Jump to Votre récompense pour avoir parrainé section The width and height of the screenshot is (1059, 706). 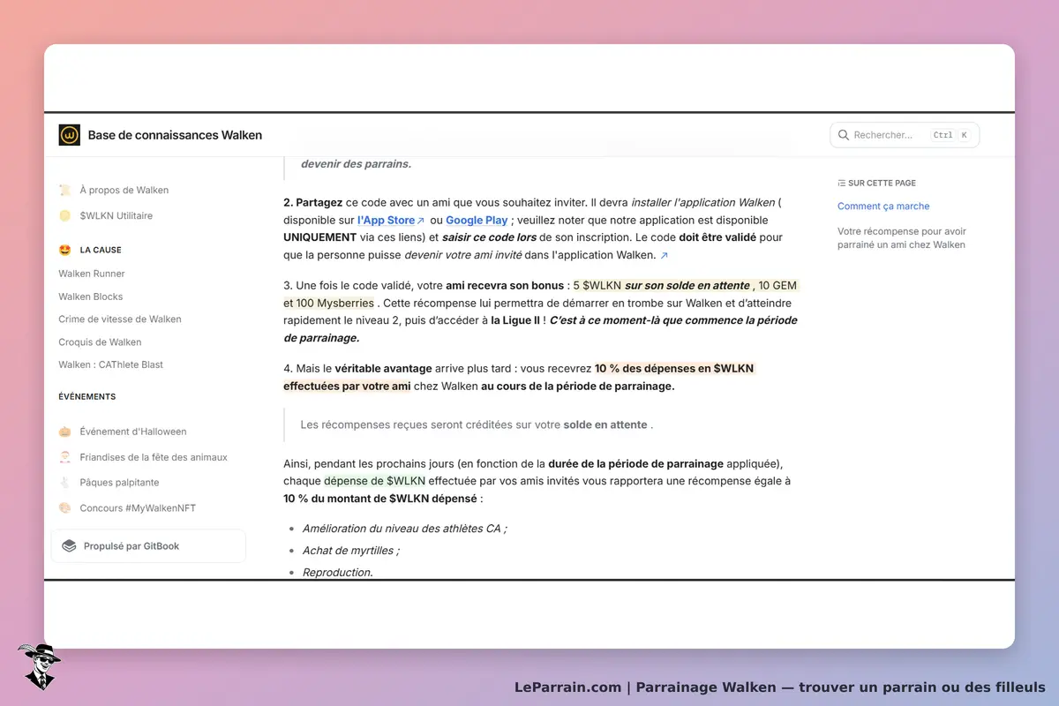pos(901,238)
